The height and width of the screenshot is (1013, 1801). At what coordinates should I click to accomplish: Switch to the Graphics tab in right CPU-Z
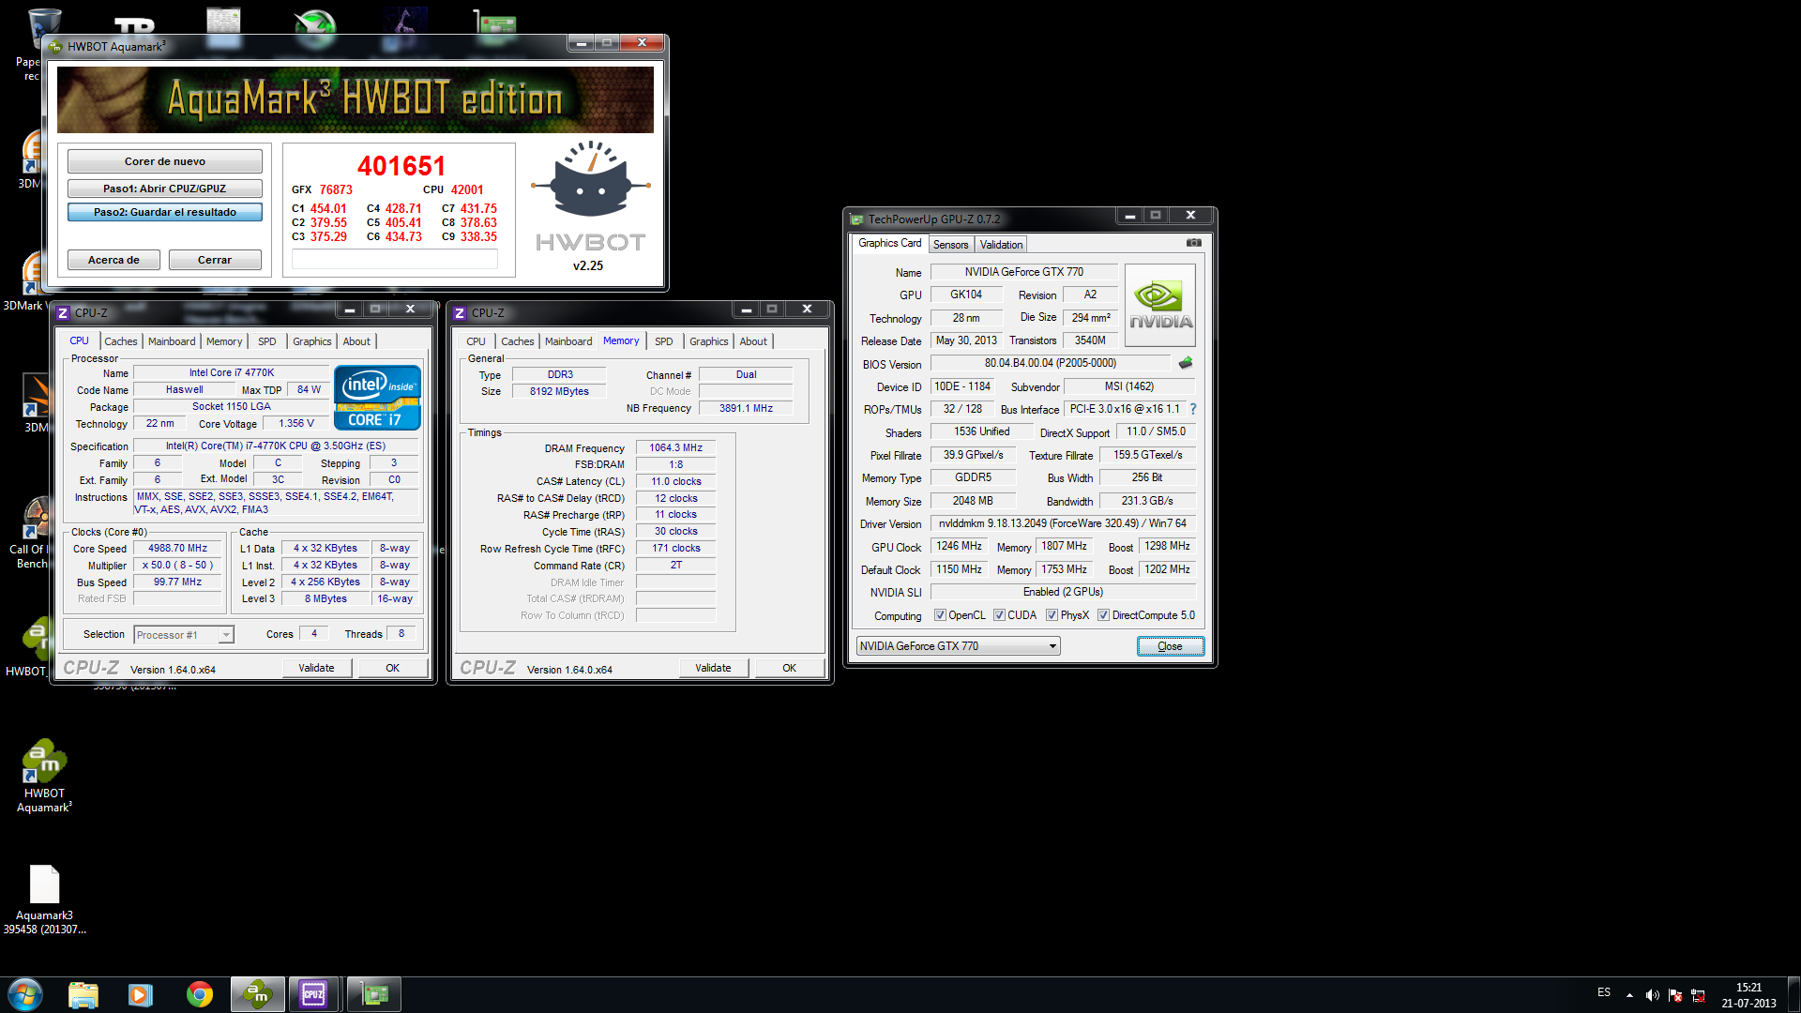[x=708, y=341]
